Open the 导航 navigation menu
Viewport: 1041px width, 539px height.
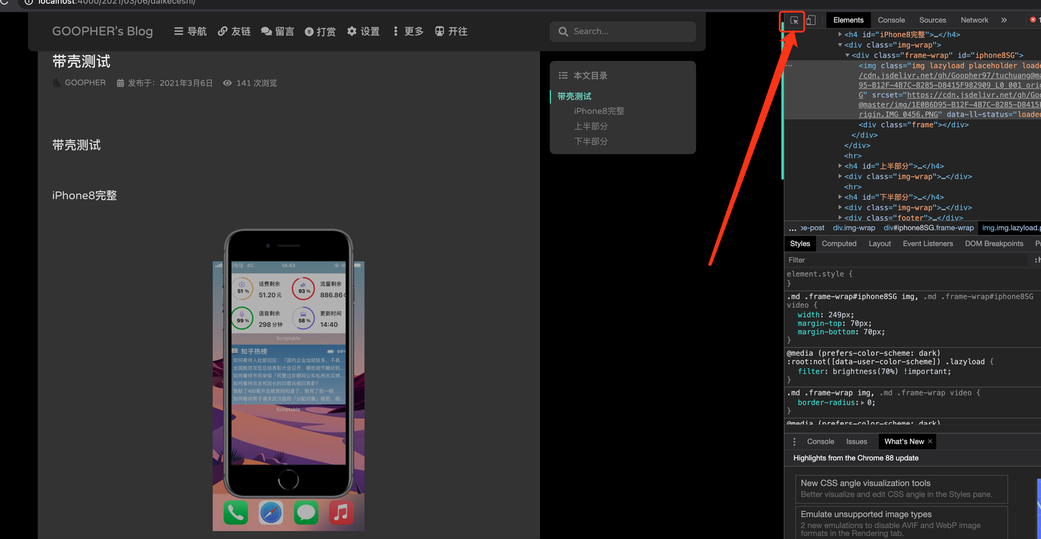coord(191,31)
